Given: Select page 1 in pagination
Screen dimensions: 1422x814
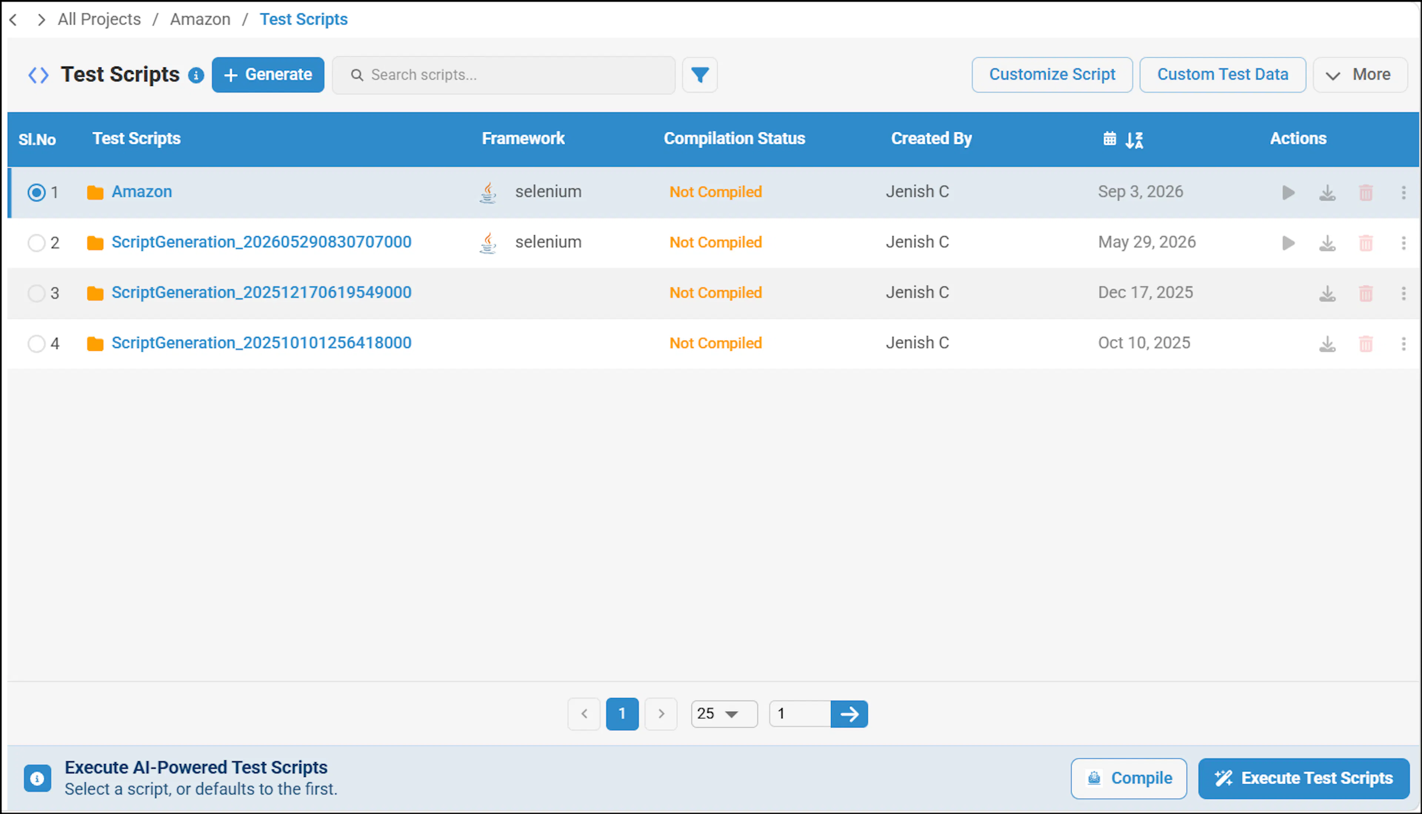Looking at the screenshot, I should [x=622, y=714].
